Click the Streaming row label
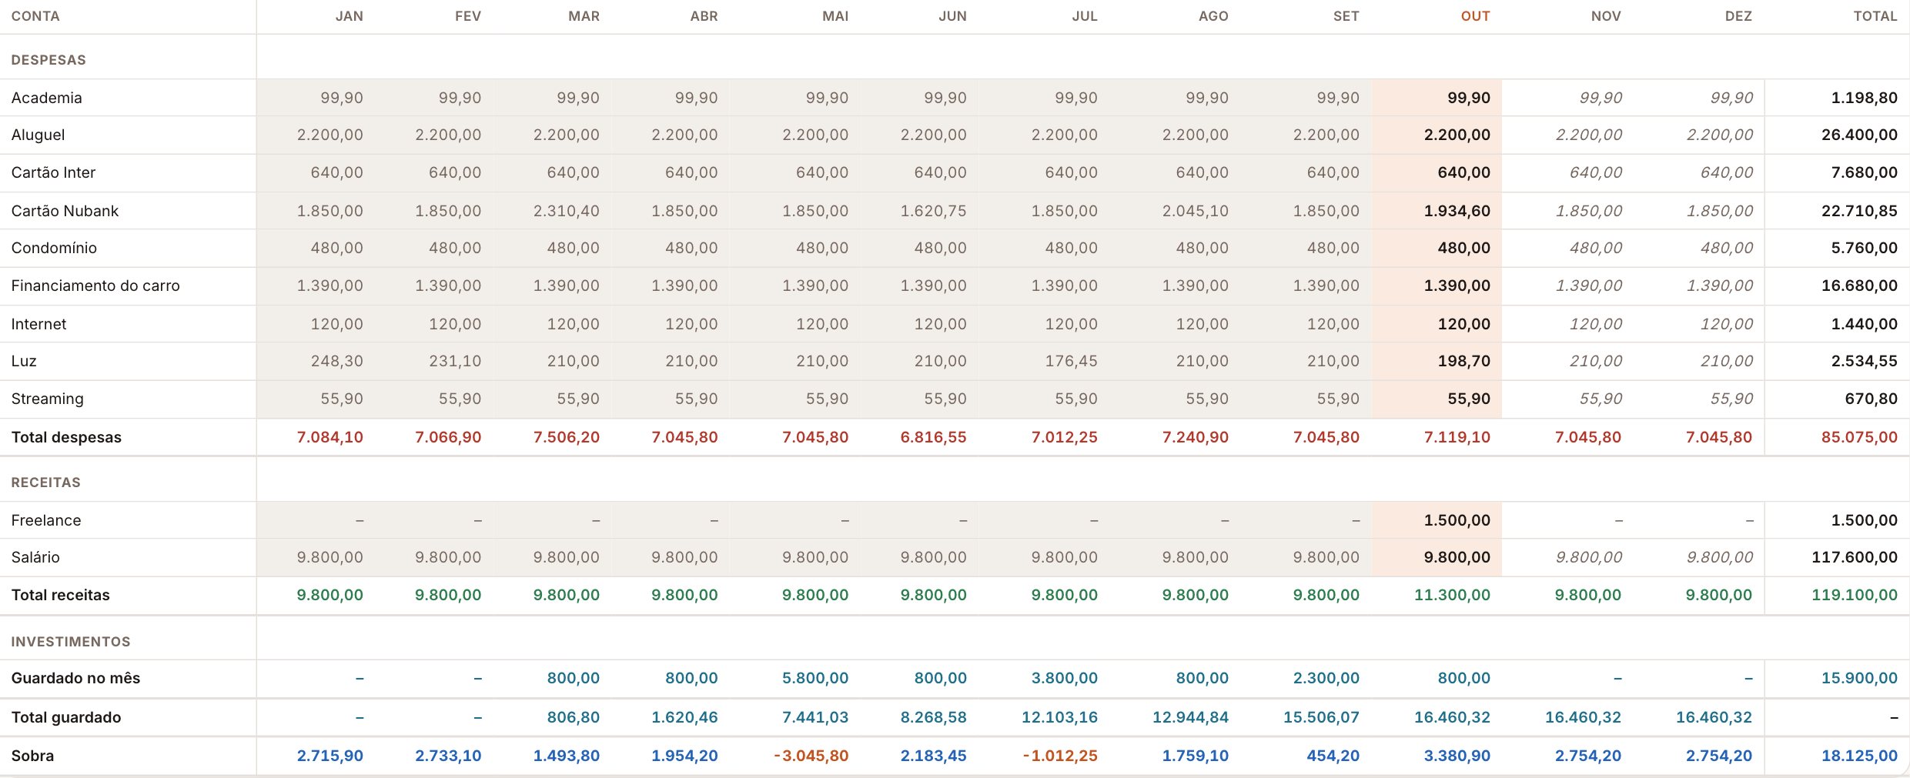Viewport: 1910px width, 778px height. pos(47,399)
